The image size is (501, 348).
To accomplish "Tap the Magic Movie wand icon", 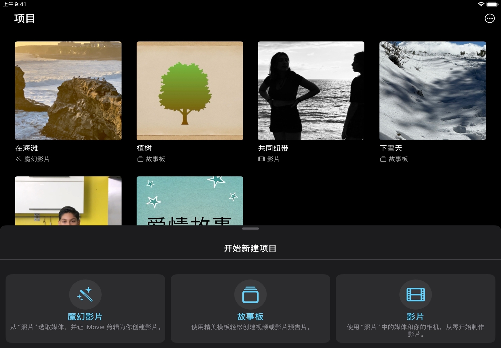I will pos(85,294).
